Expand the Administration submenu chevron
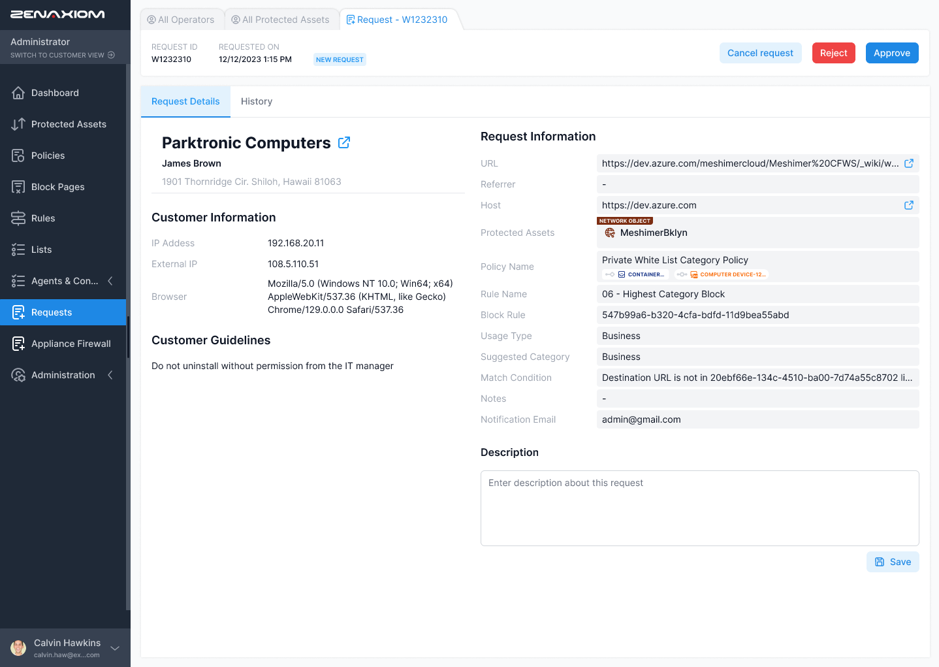This screenshot has width=939, height=667. click(110, 375)
